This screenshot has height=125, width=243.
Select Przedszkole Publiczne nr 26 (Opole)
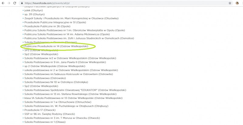[x=47, y=26]
